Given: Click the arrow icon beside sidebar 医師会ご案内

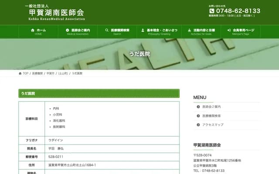Looking at the screenshot, I should (x=198, y=107).
